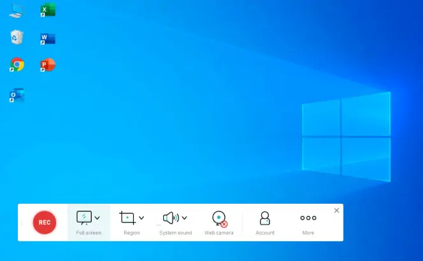
Task: Click the "System sound" label text
Action: (176, 233)
